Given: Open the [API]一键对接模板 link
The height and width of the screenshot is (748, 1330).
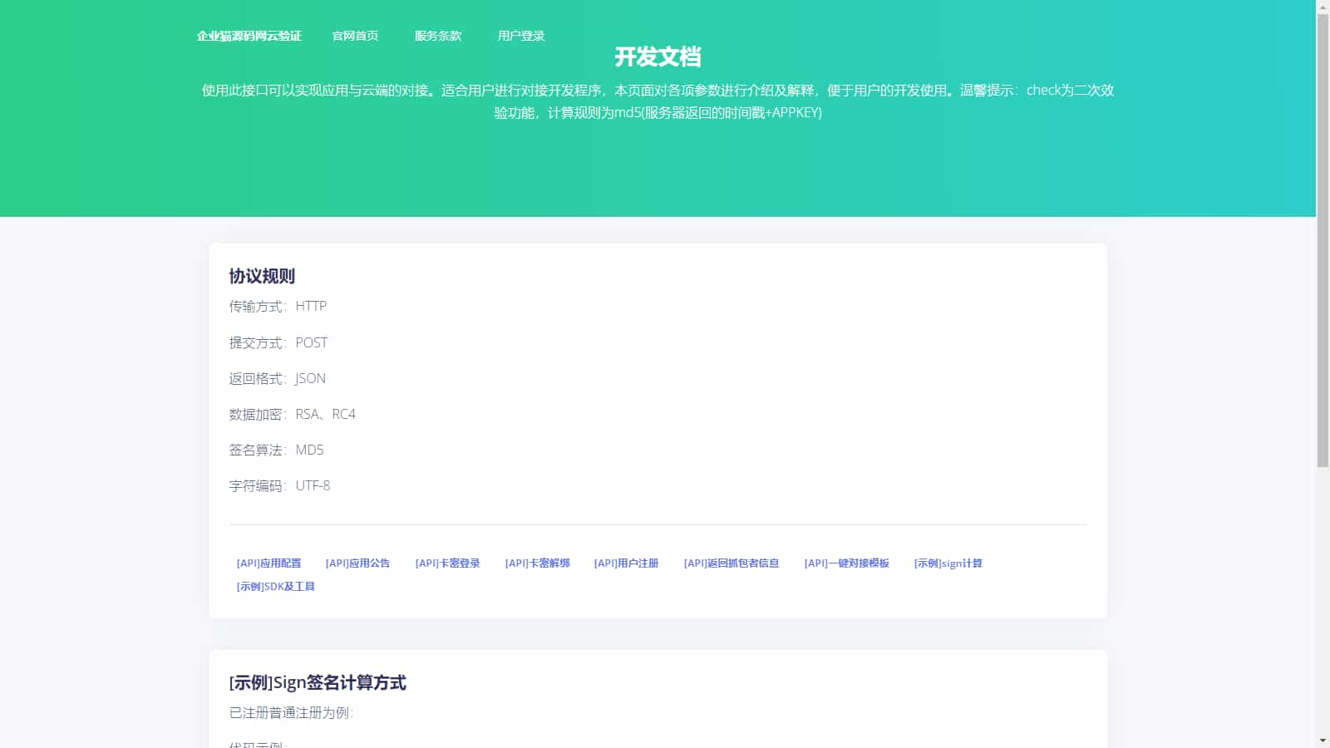Looking at the screenshot, I should pos(847,563).
